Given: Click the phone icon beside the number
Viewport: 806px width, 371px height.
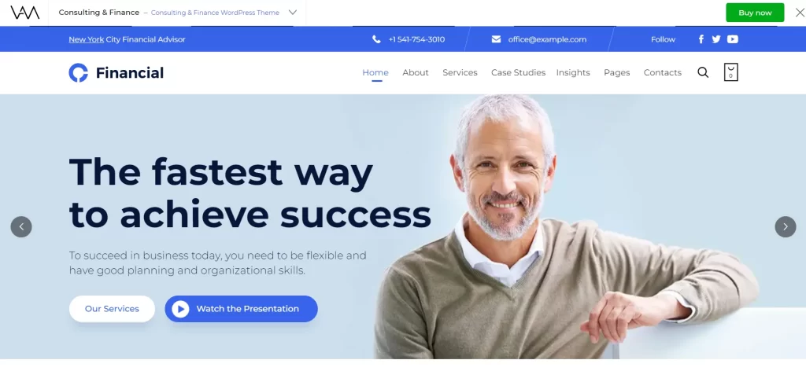Looking at the screenshot, I should click(376, 39).
